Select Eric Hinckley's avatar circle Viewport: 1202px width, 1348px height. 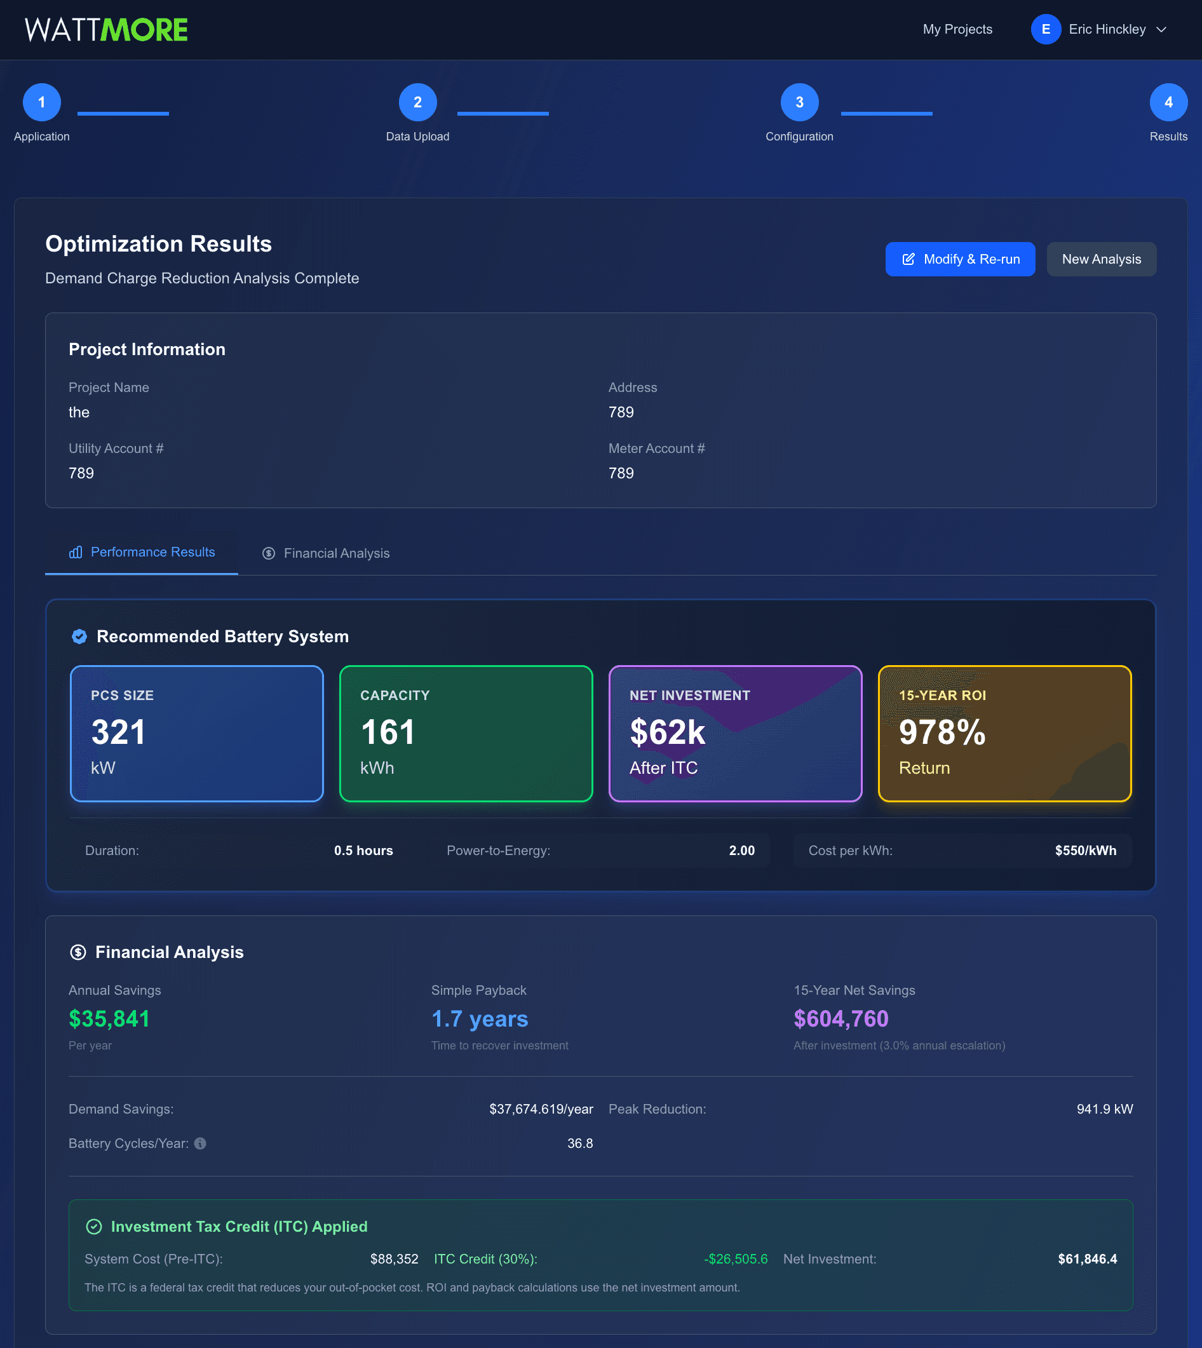(x=1046, y=29)
